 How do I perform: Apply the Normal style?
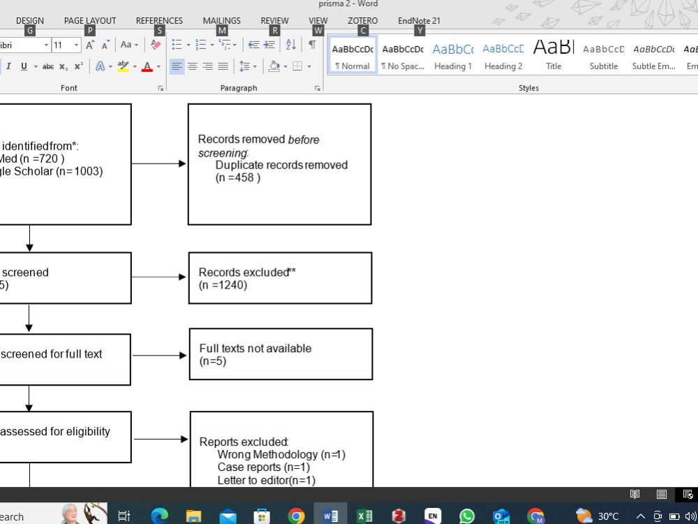click(352, 55)
